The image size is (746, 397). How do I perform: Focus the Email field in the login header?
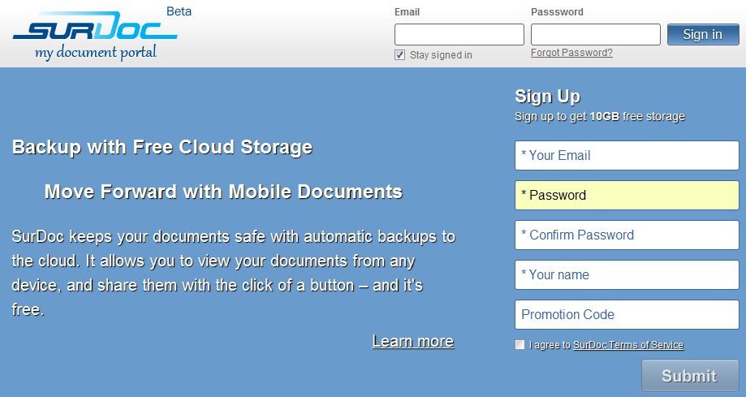(459, 35)
